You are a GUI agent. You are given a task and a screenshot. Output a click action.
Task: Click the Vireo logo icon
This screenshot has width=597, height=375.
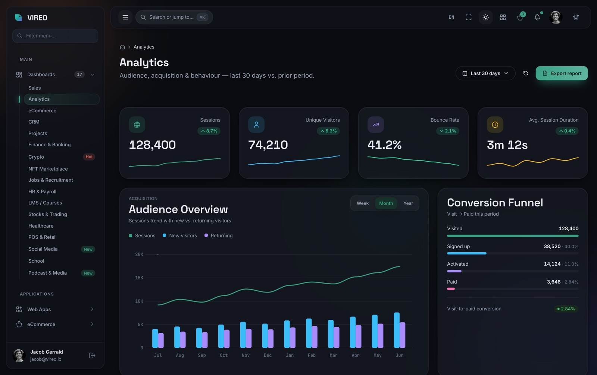click(x=18, y=18)
